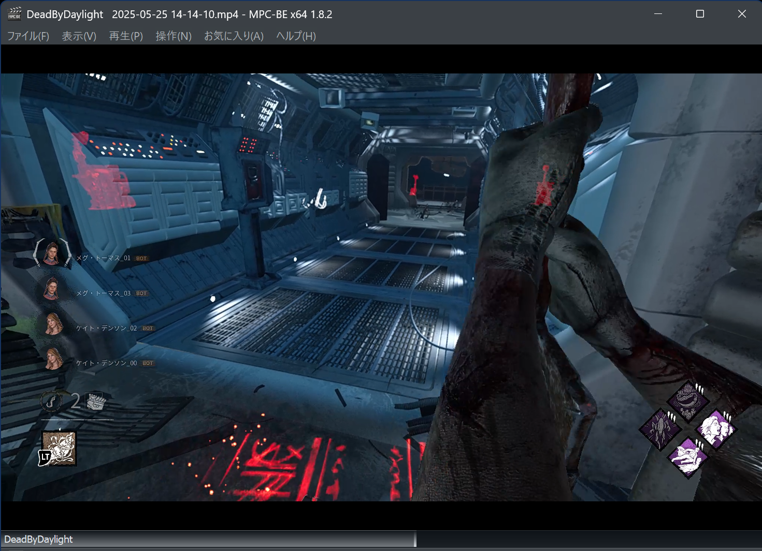Click the generator icon beside the number 2
Screen dimensions: 762x551
94,401
